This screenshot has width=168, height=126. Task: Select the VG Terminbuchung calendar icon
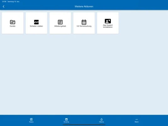point(84,22)
